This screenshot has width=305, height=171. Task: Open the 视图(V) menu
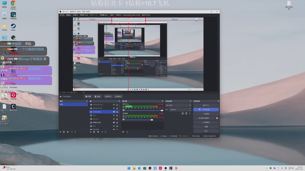coord(75,15)
